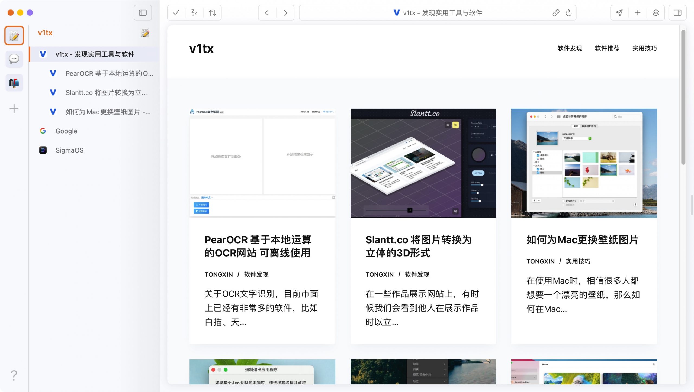This screenshot has width=694, height=392.
Task: Snooze the current tab using Zz icon
Action: pyautogui.click(x=194, y=12)
